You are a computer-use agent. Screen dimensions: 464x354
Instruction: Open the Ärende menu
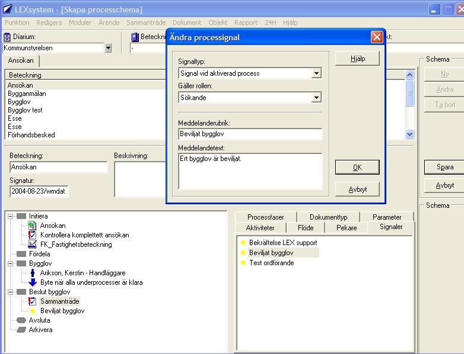109,22
